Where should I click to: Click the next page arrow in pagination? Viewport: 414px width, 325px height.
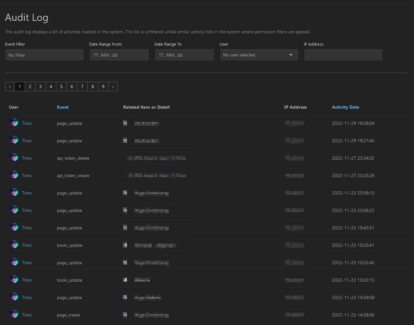point(113,86)
